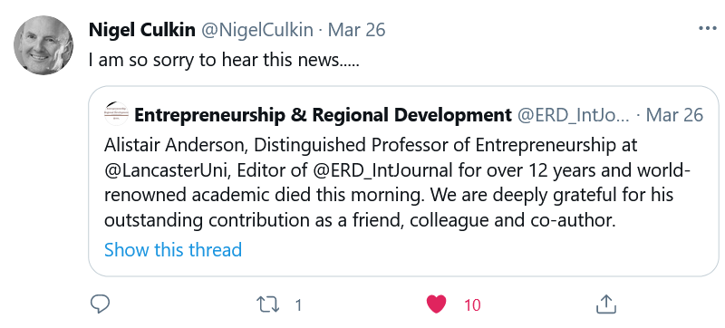
Task: Open the share tweet icon
Action: (604, 304)
